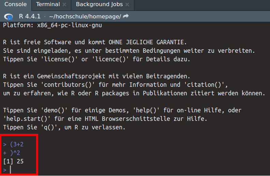
Task: Click the '[1] 25' output line
Action: (x=13, y=161)
